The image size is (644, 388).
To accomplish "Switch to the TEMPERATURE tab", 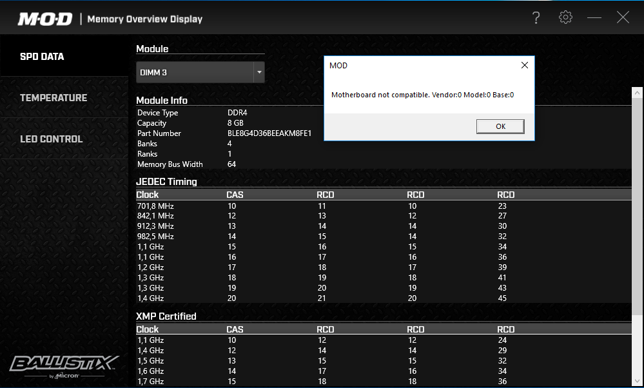I will 64,98.
